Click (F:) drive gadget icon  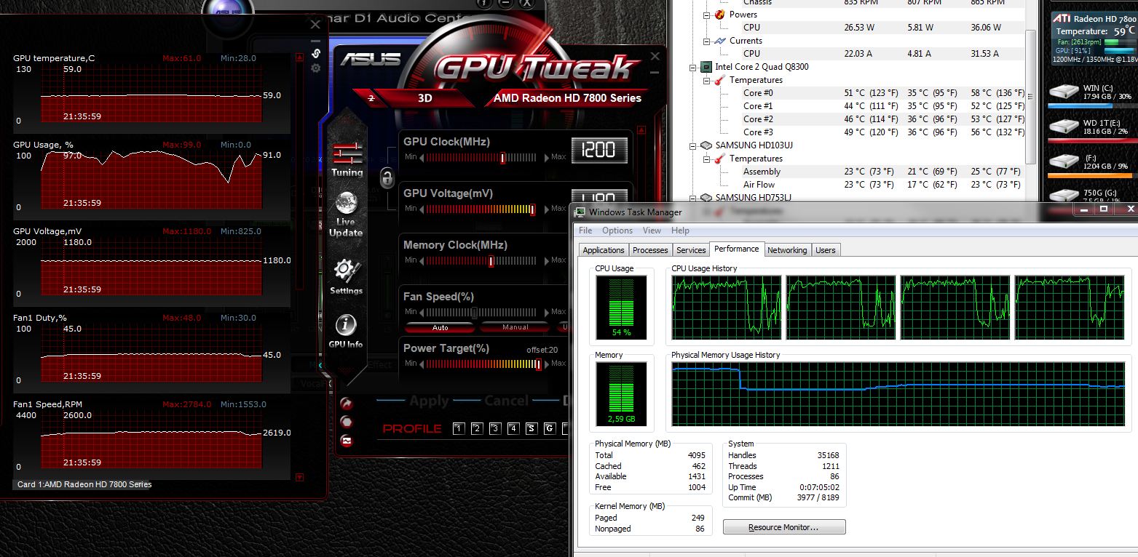1063,161
